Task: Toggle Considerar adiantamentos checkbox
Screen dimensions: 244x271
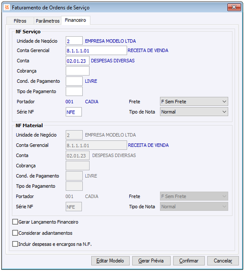Action: pos(15,233)
